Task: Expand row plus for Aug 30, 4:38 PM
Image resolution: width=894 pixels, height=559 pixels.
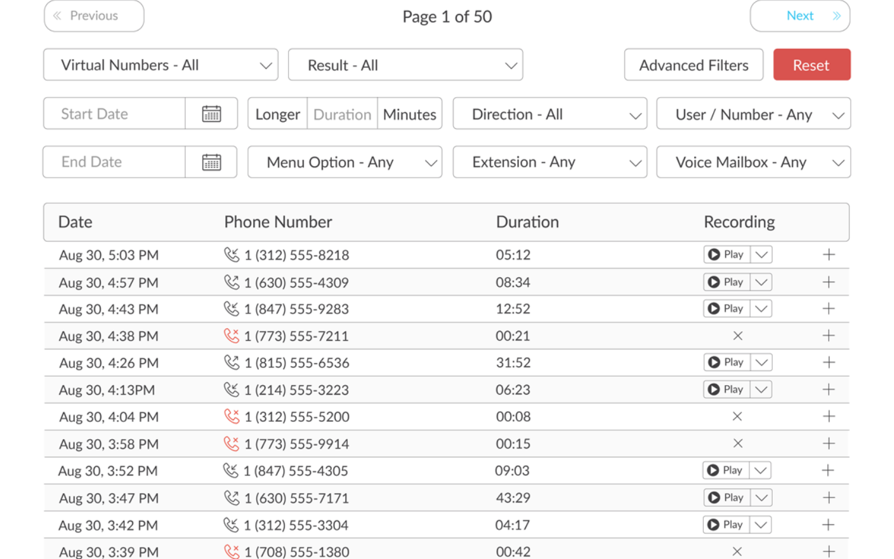Action: coord(829,336)
